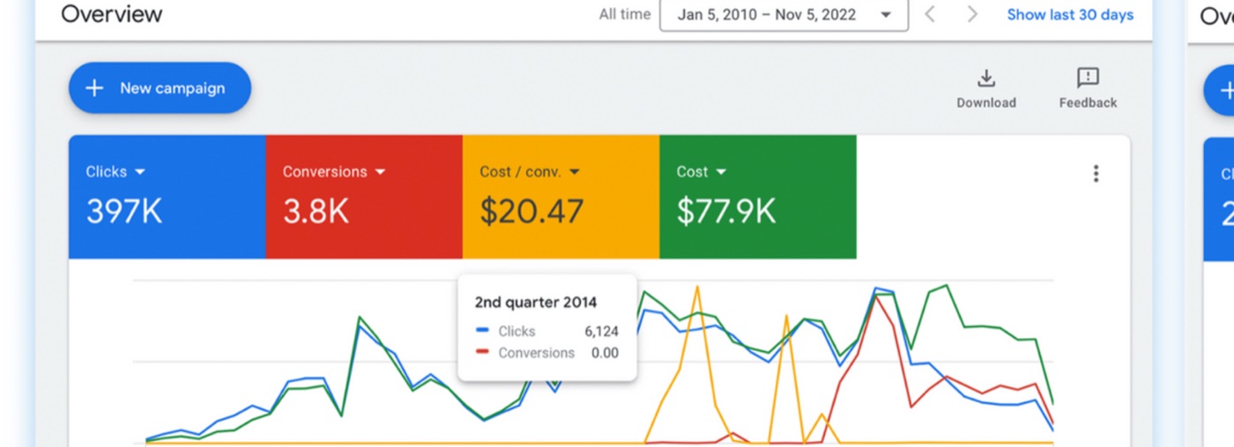Image resolution: width=1234 pixels, height=447 pixels.
Task: Select the $77.9K cost value
Action: pos(726,211)
